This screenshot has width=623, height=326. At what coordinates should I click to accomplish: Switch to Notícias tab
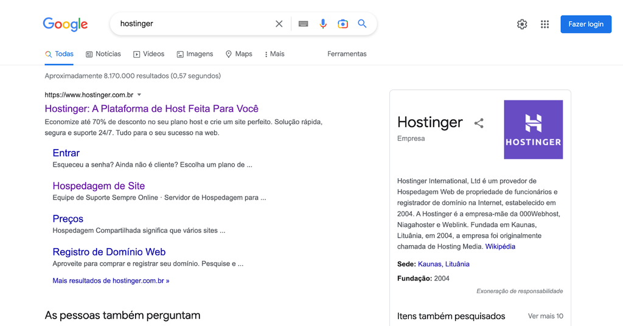click(x=103, y=54)
